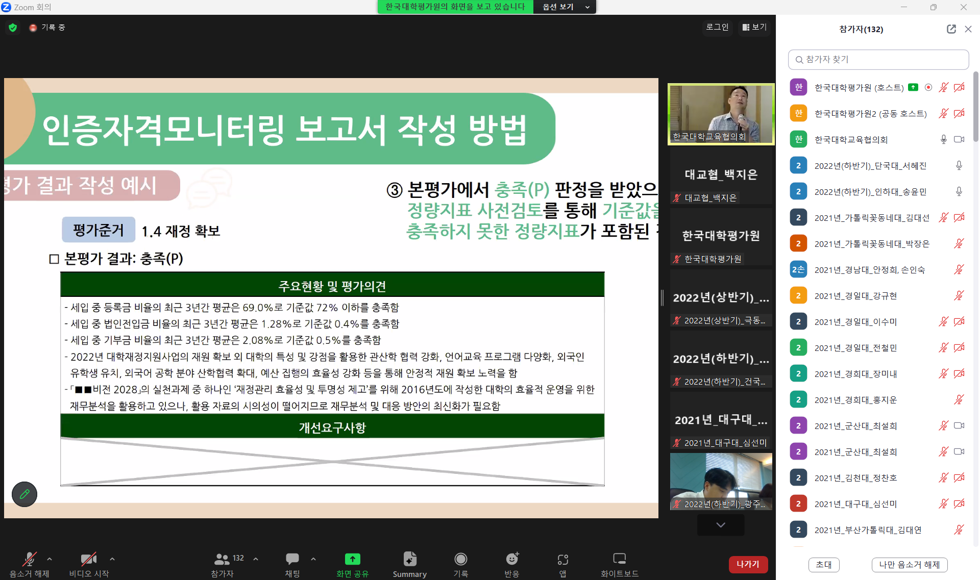Click the Summary icon in toolbar
The height and width of the screenshot is (580, 980).
click(x=409, y=564)
